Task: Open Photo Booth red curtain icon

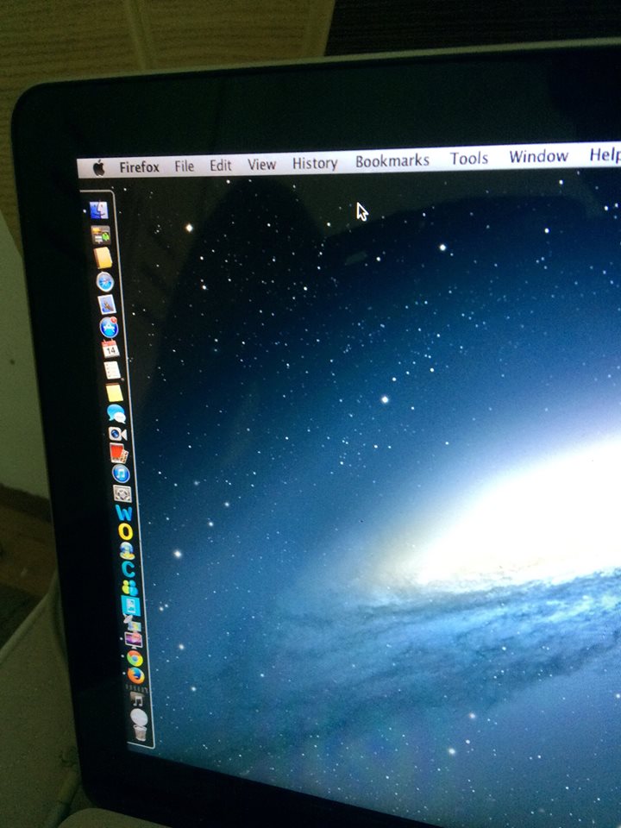Action: [x=119, y=454]
